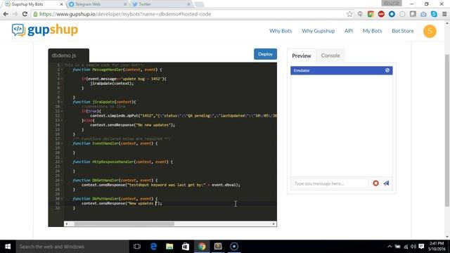Screen dimensions: 450x253
Task: Reload the page
Action: pos(25,14)
